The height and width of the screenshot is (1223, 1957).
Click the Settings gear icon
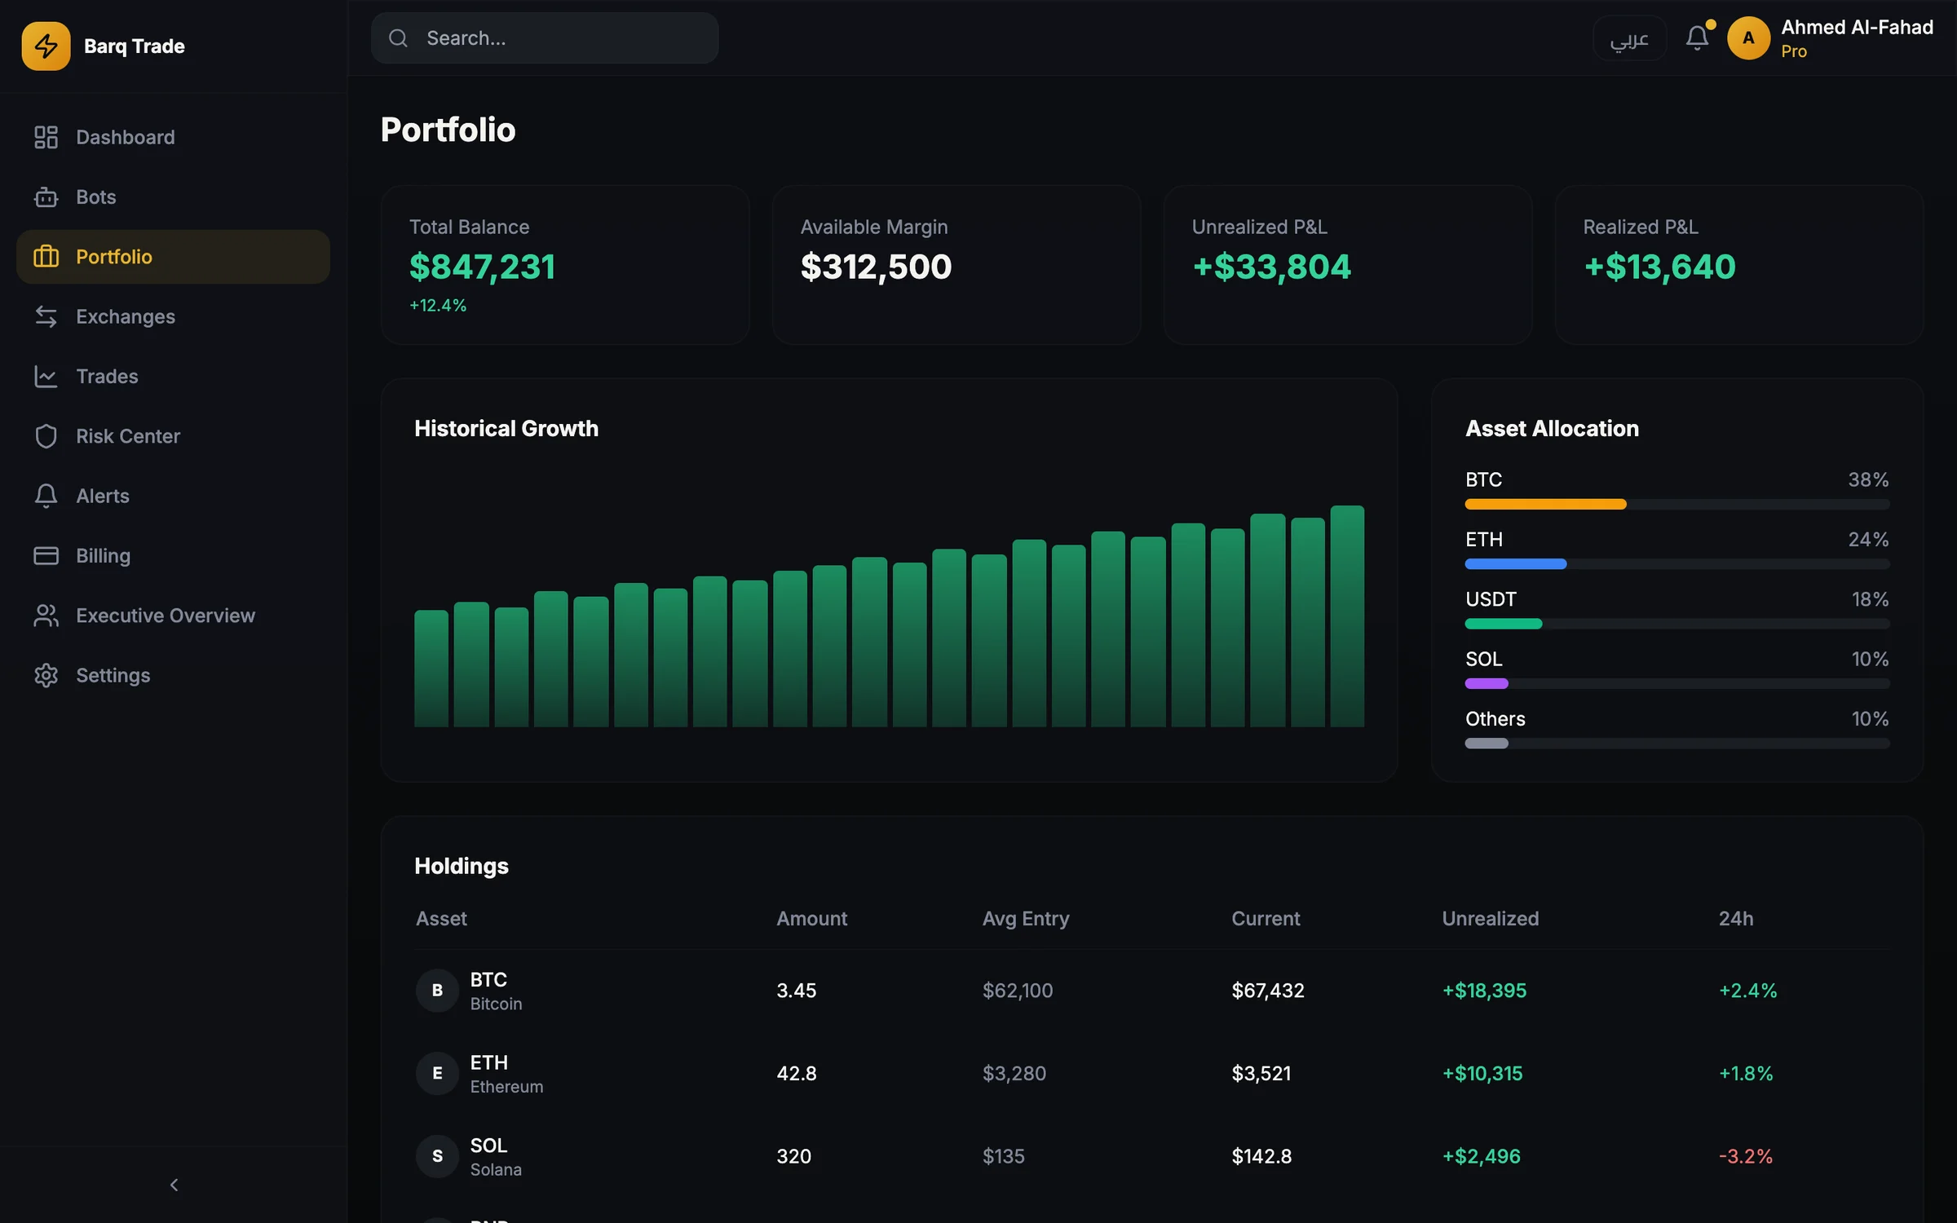(46, 675)
